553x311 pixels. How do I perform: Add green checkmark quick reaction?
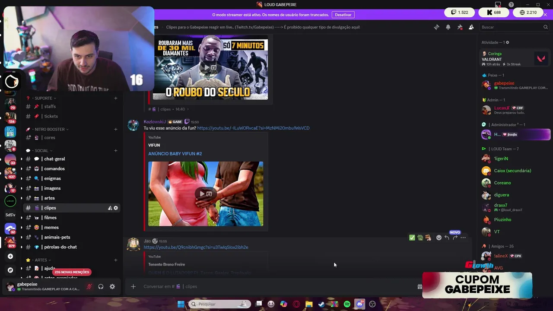point(412,238)
